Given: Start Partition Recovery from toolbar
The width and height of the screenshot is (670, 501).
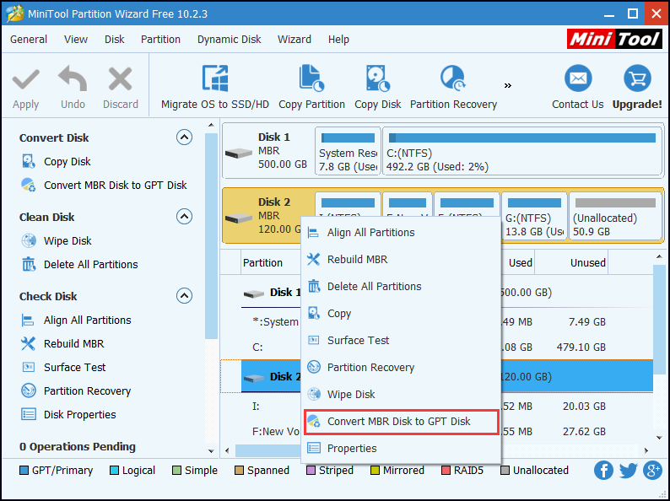Looking at the screenshot, I should [453, 88].
